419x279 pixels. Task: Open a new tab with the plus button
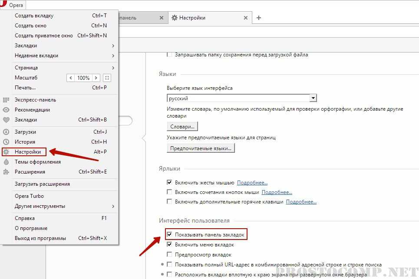tap(259, 18)
